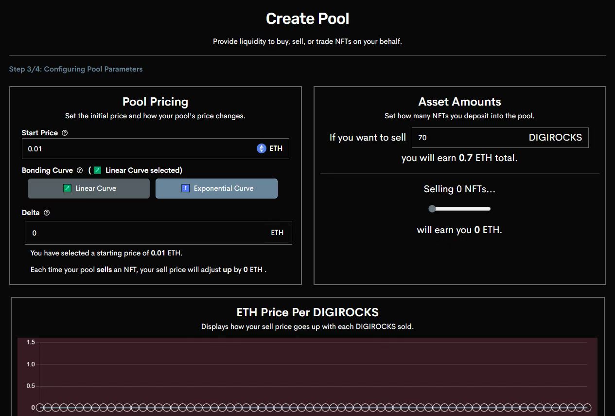The height and width of the screenshot is (416, 615).
Task: Select the first data point on price chart
Action: point(40,407)
